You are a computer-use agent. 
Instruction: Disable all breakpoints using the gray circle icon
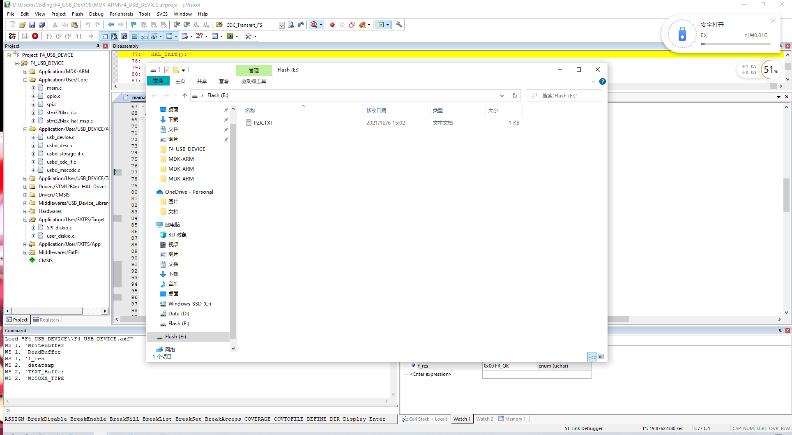(x=342, y=25)
